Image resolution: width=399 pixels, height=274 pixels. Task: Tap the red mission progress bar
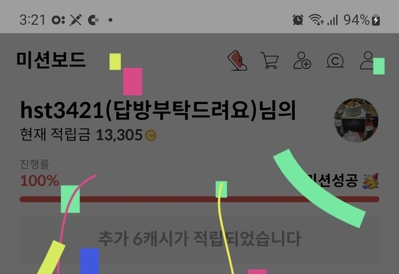[x=199, y=199]
